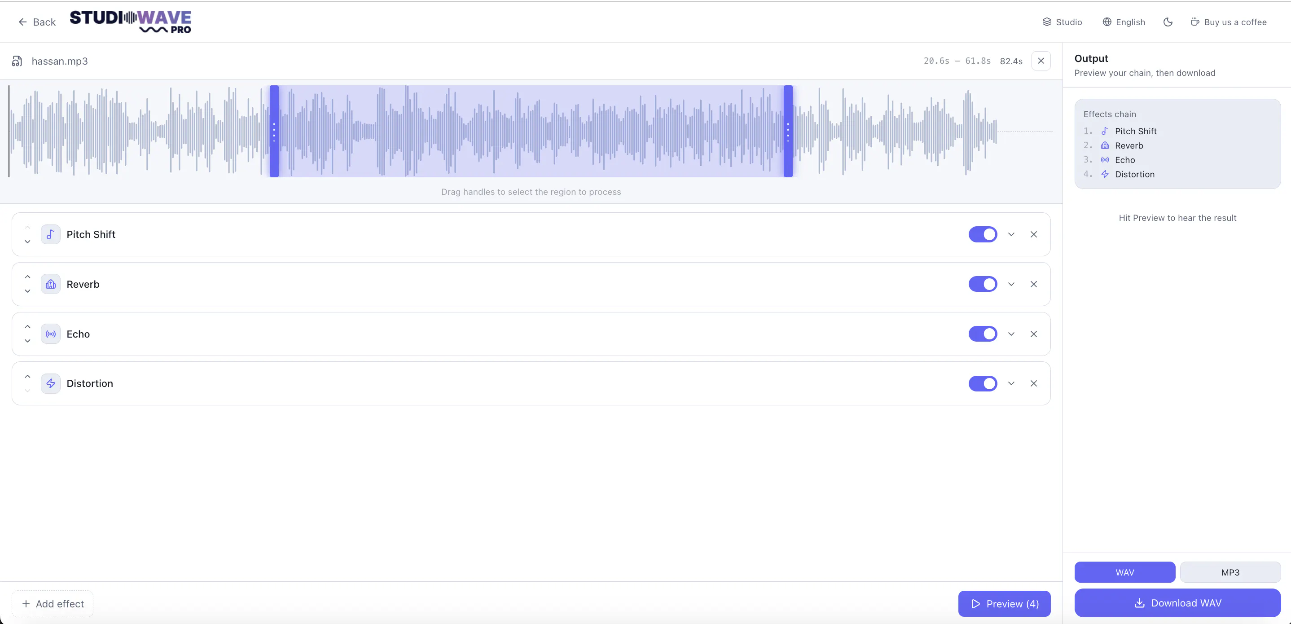
Task: Click the Effects chain label
Action: [x=1110, y=114]
